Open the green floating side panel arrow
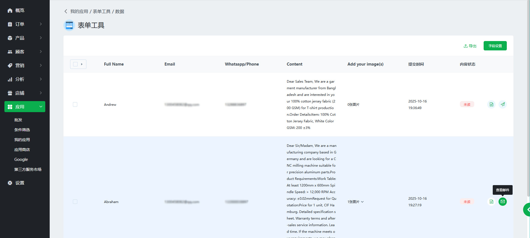Screen dimensions: 530x238 click(527, 210)
